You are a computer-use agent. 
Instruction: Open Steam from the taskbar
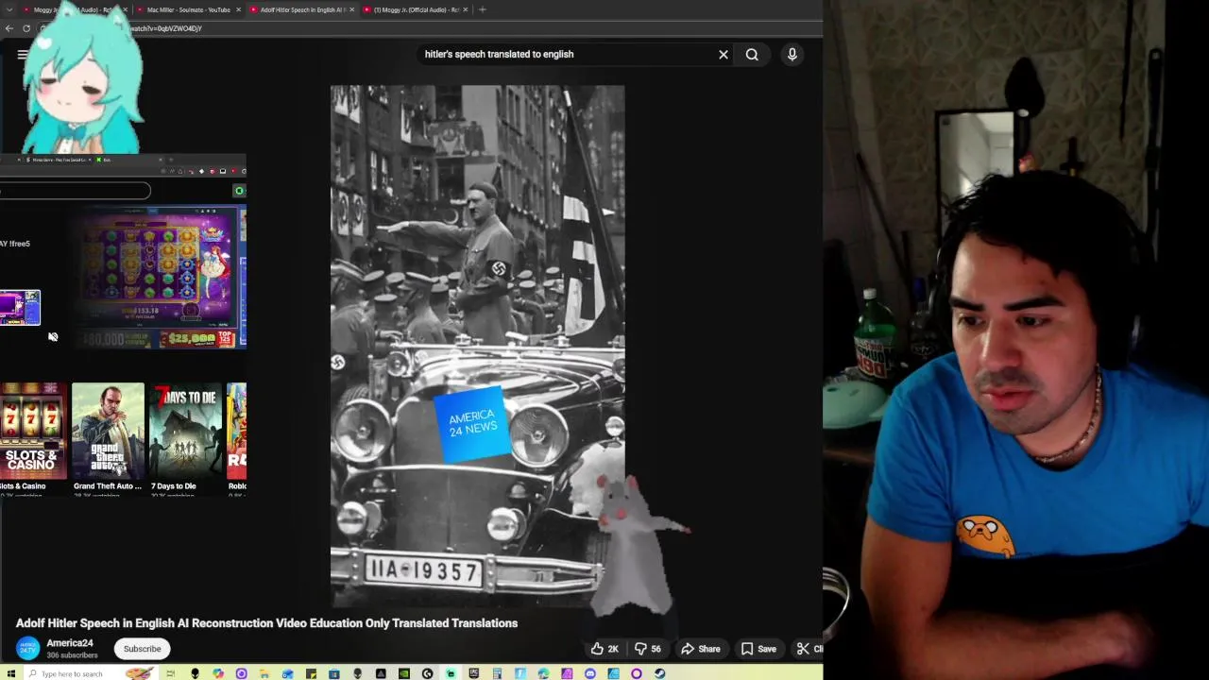pos(659,673)
